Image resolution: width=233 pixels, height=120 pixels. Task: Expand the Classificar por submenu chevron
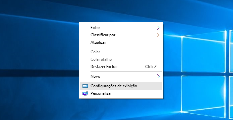click(158, 35)
